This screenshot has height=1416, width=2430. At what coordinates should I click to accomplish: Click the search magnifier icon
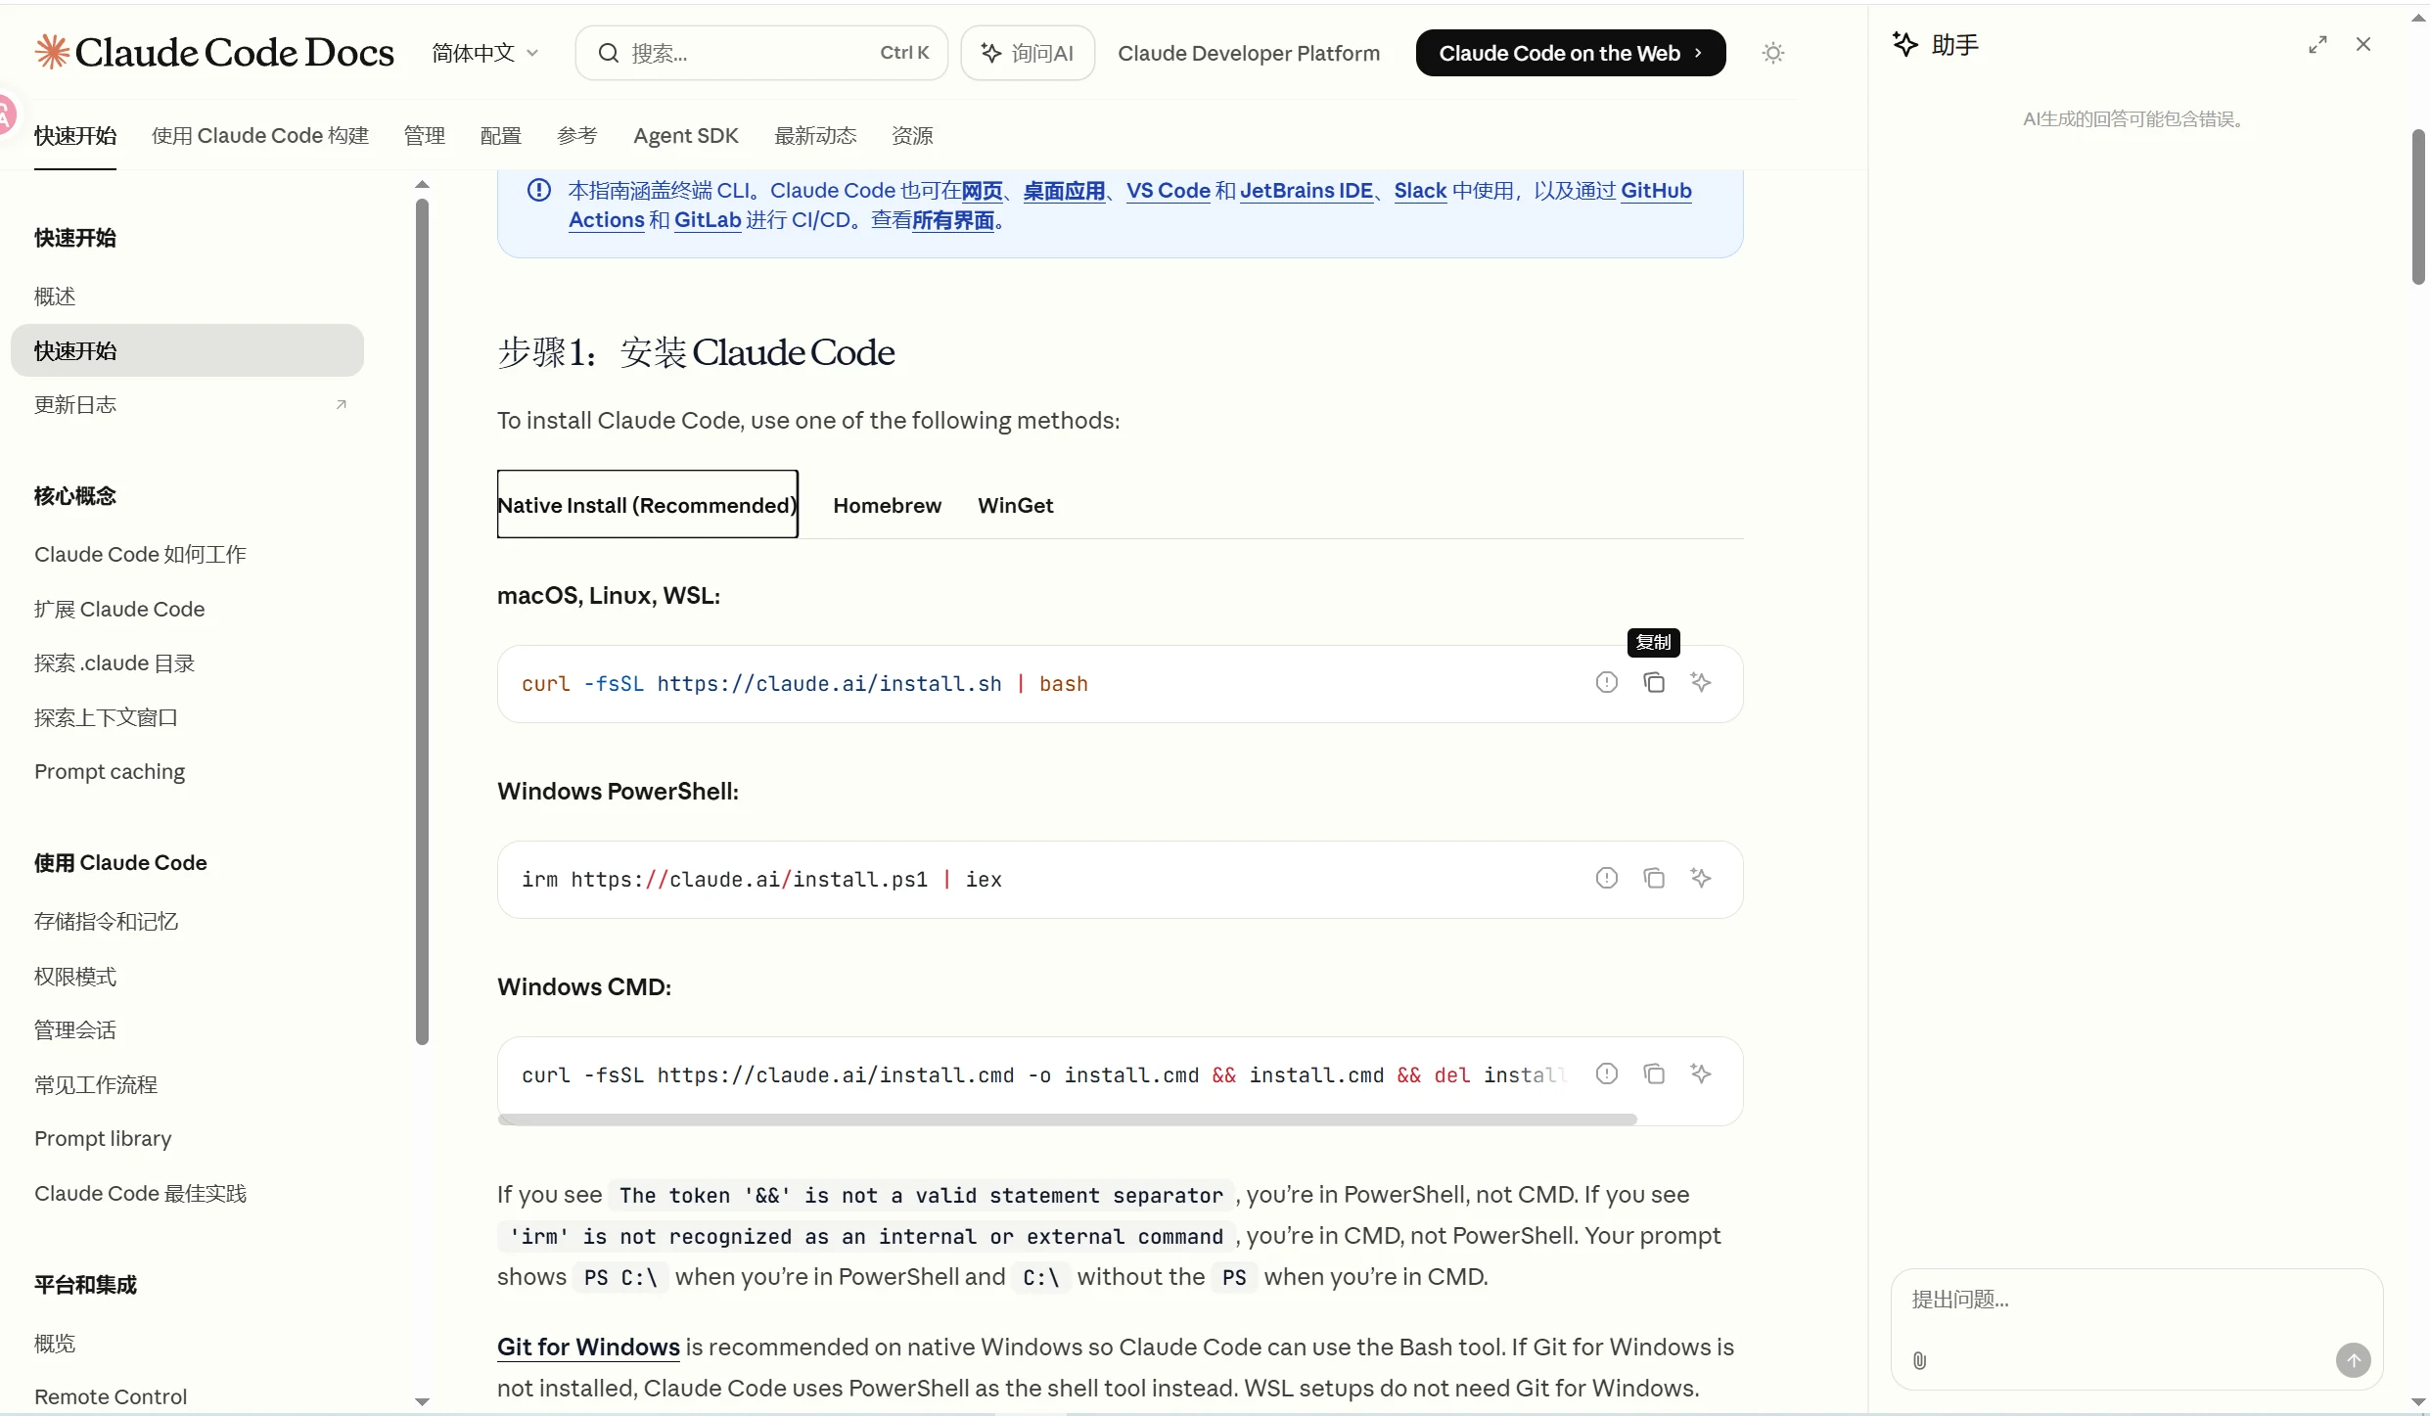point(608,53)
